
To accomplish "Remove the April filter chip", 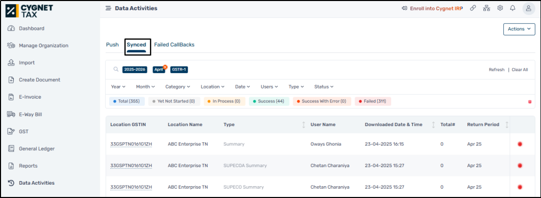I will coord(165,67).
